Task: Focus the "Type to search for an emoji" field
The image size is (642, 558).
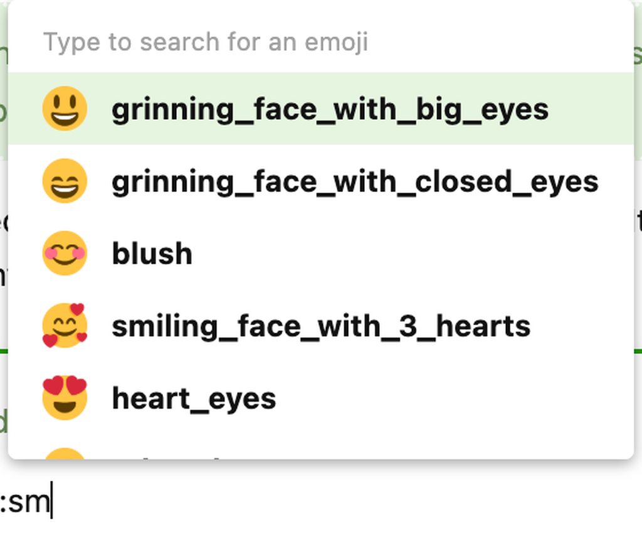Action: point(206,42)
